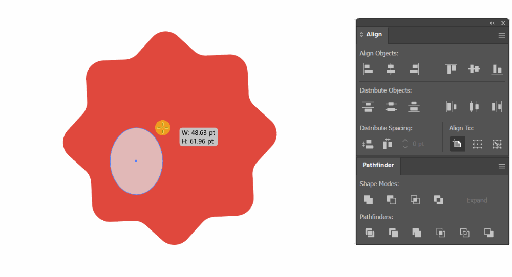Apply Minus Front shape mode

coord(392,200)
